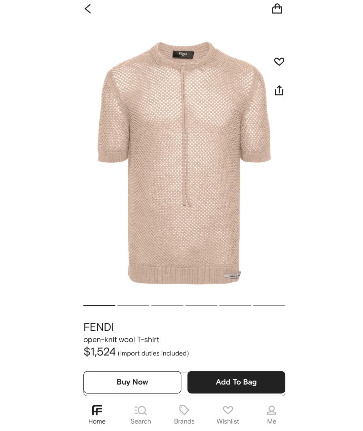
Task: Go back with the left arrow icon
Action: click(88, 9)
